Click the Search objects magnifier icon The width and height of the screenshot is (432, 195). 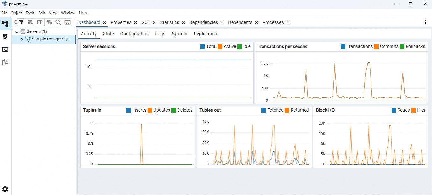tap(58, 22)
